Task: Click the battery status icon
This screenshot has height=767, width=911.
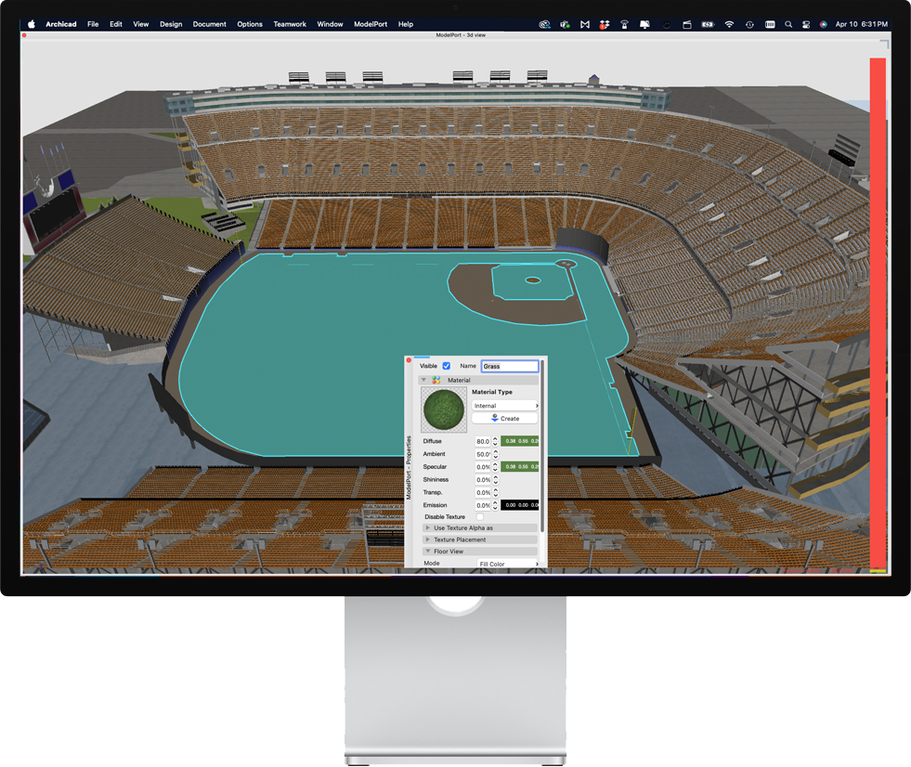Action: point(708,24)
